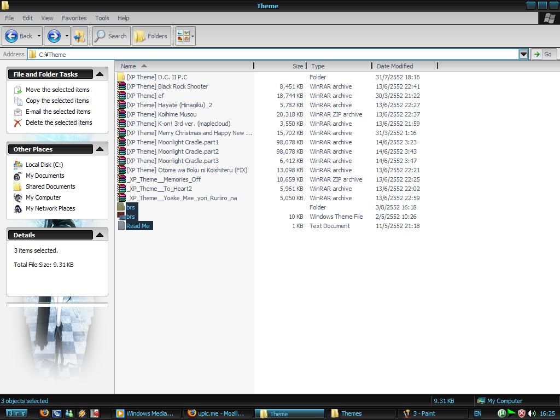560x420 pixels.
Task: Select _XP_Theme__Memories_Off archive icon
Action: point(121,179)
